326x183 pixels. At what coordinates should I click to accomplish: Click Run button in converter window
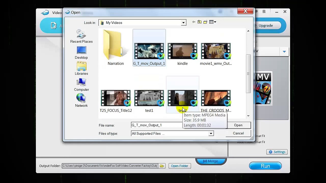[265, 166]
